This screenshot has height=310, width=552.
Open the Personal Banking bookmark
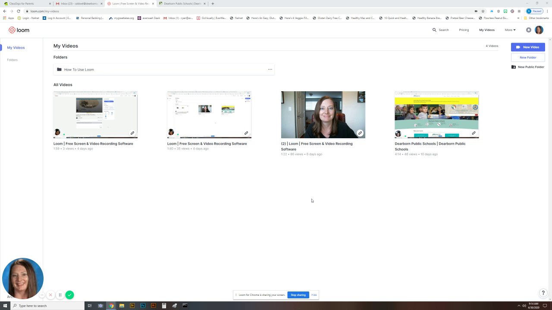pos(90,18)
